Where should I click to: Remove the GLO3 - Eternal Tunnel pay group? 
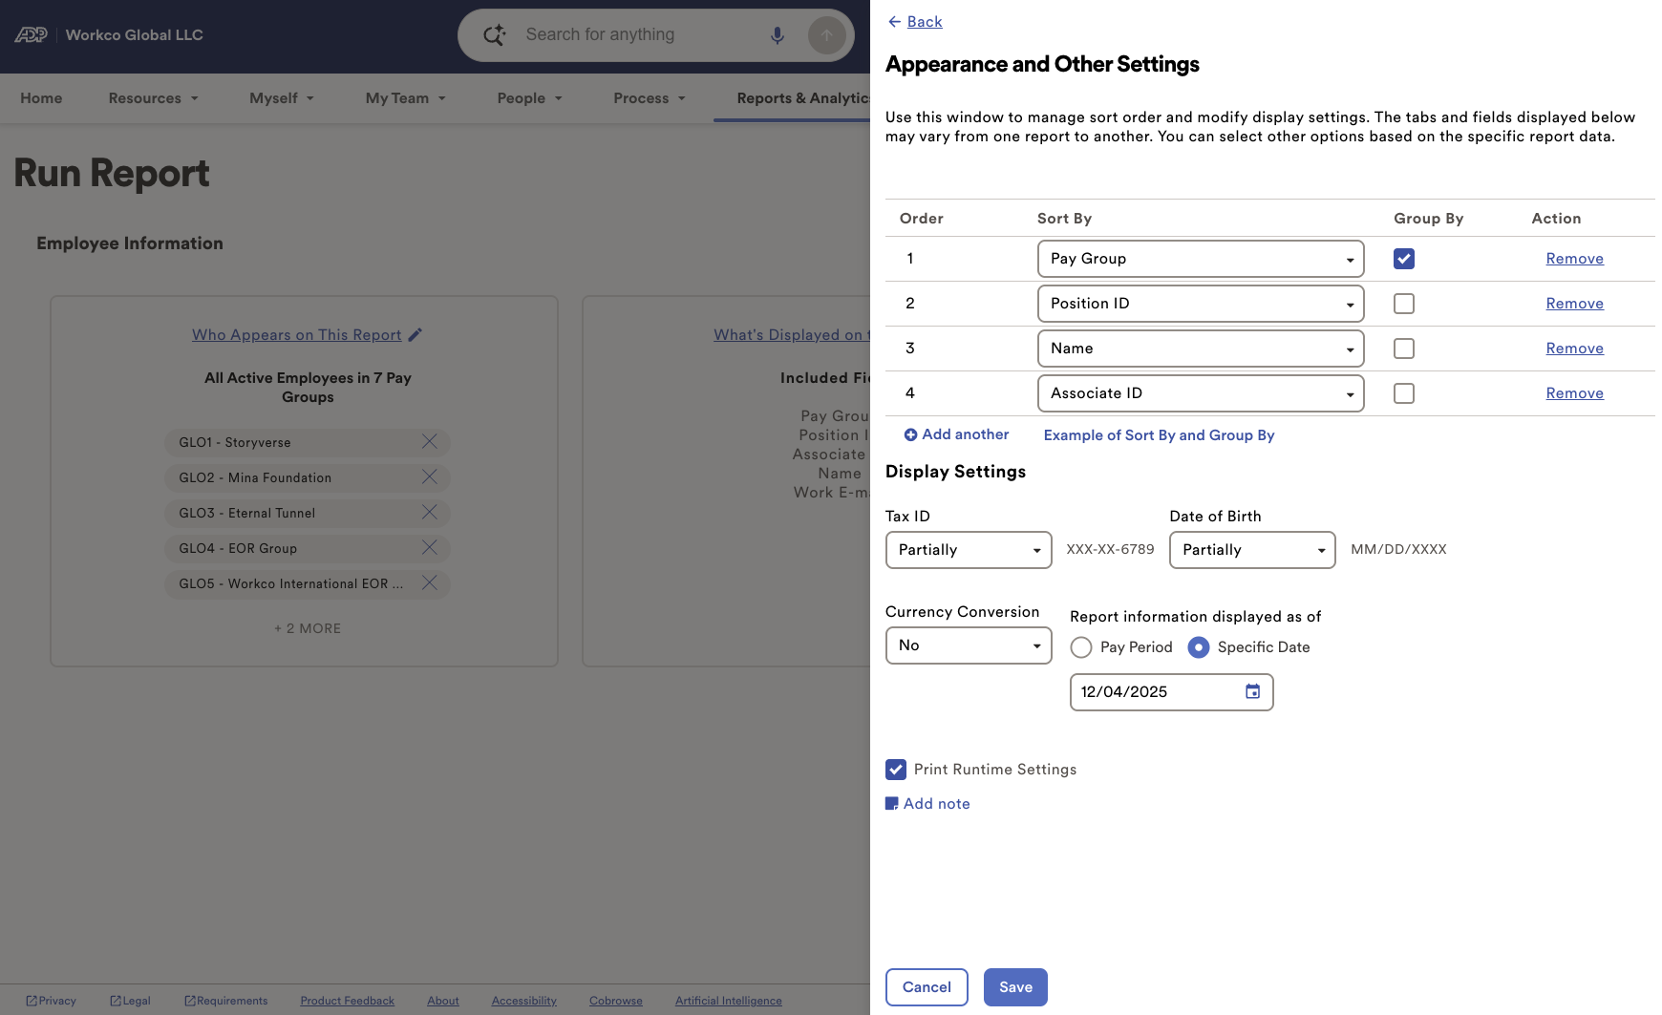pyautogui.click(x=430, y=512)
